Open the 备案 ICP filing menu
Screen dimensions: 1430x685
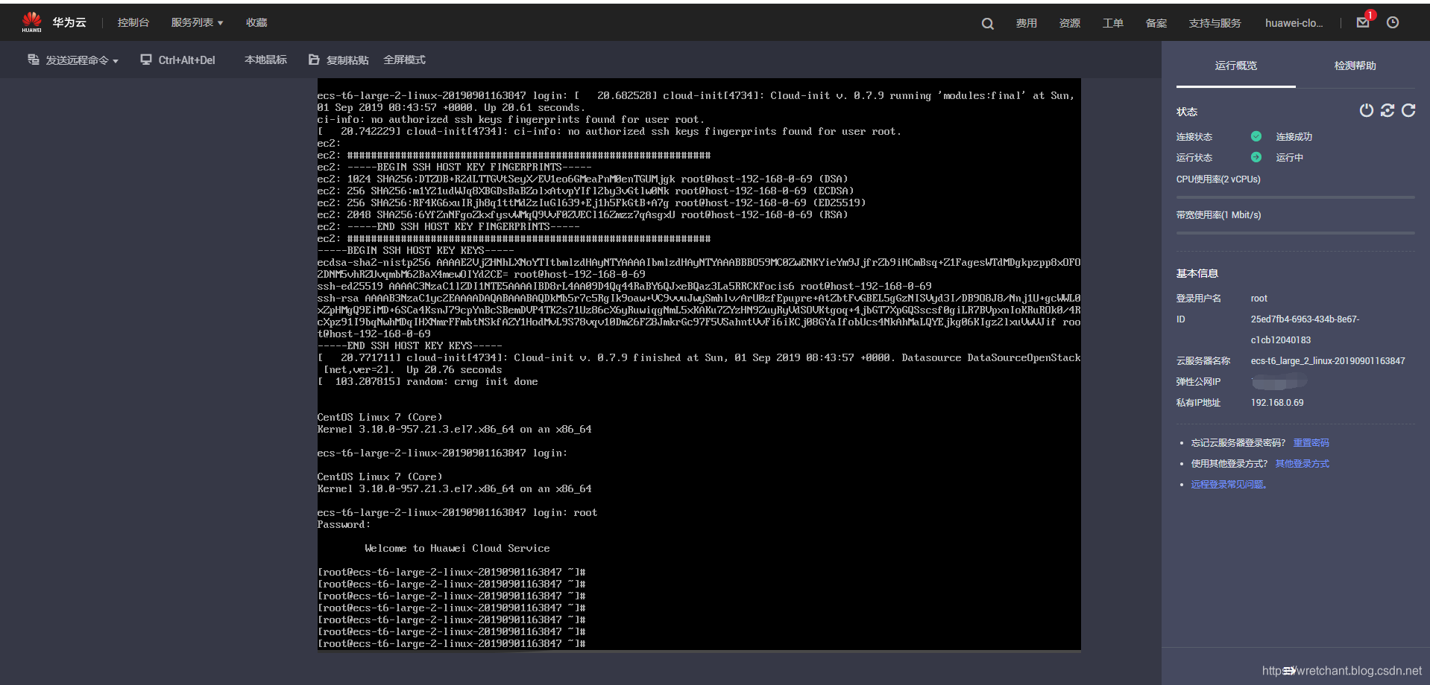[x=1156, y=24]
